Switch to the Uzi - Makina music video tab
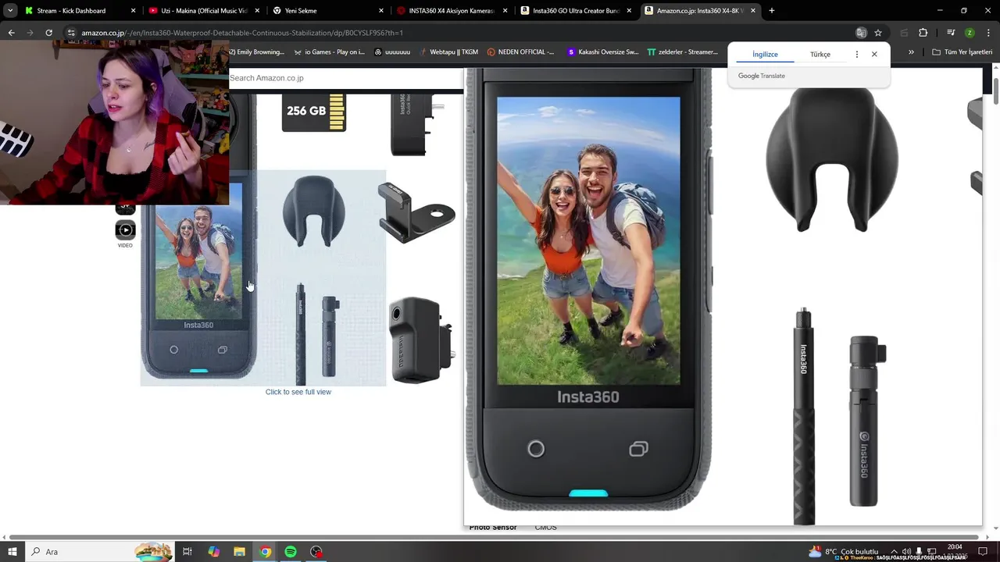 [x=204, y=11]
